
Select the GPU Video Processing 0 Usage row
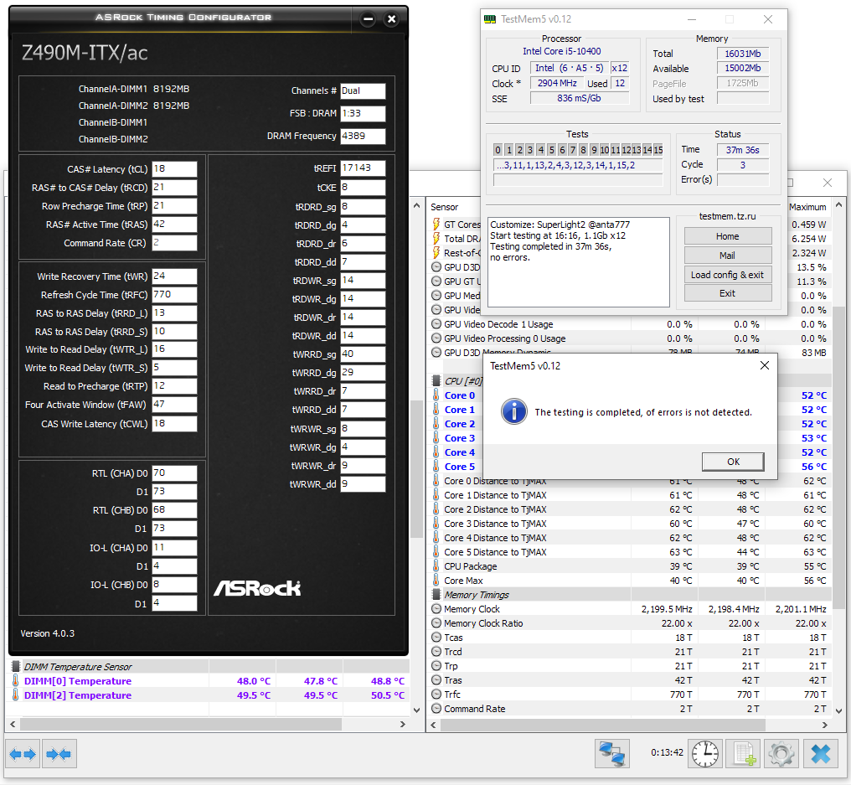(630, 338)
